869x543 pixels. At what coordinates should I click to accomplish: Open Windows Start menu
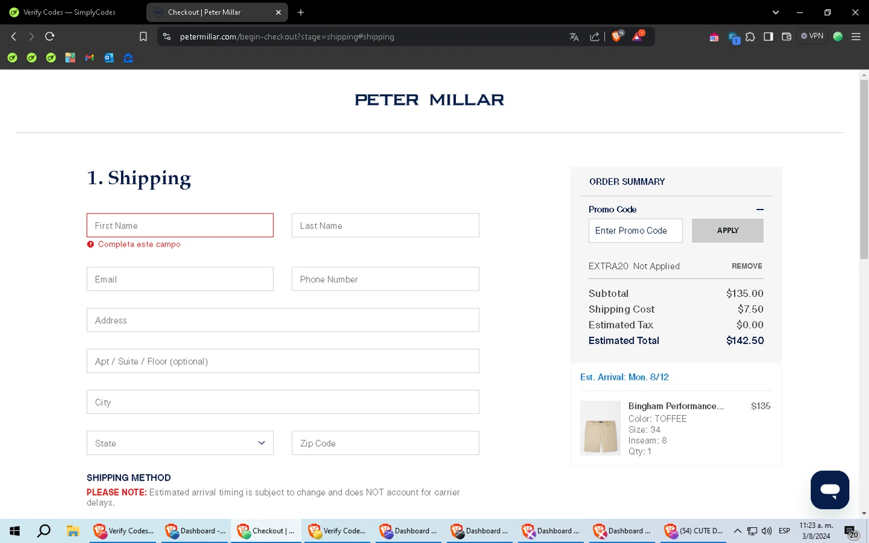pyautogui.click(x=15, y=531)
